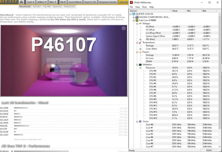Collapse the Powers section
Viewport: 222px width, 152px height.
[137, 52]
